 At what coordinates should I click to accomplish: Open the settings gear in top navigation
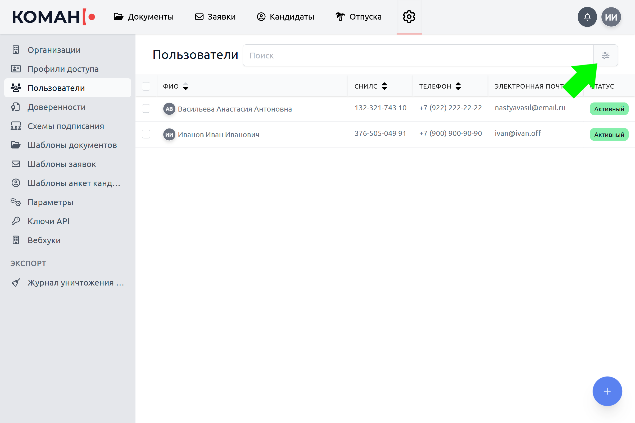click(409, 17)
